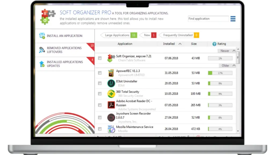The image size is (275, 155).
Task: Toggle sort arrow on Installed column
Action: pyautogui.click(x=180, y=44)
